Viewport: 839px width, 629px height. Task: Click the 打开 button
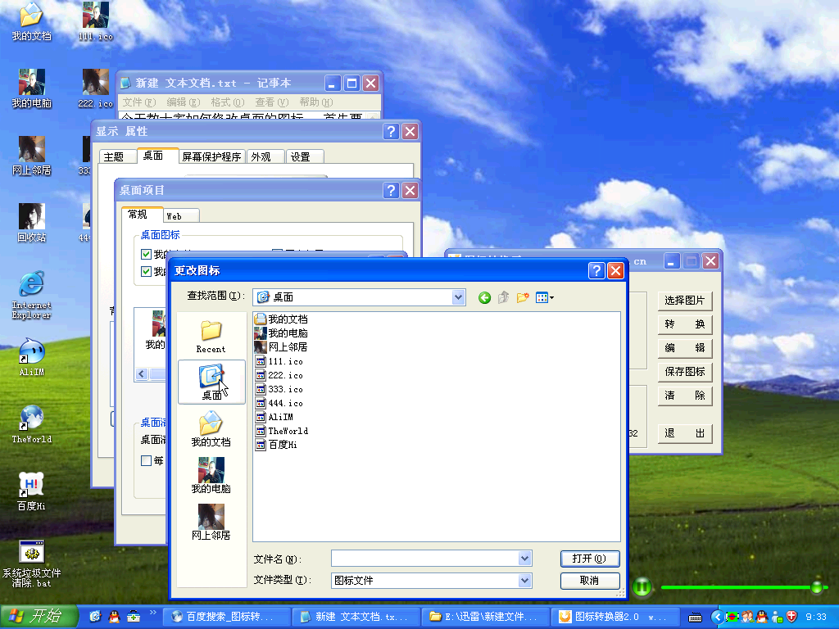590,559
